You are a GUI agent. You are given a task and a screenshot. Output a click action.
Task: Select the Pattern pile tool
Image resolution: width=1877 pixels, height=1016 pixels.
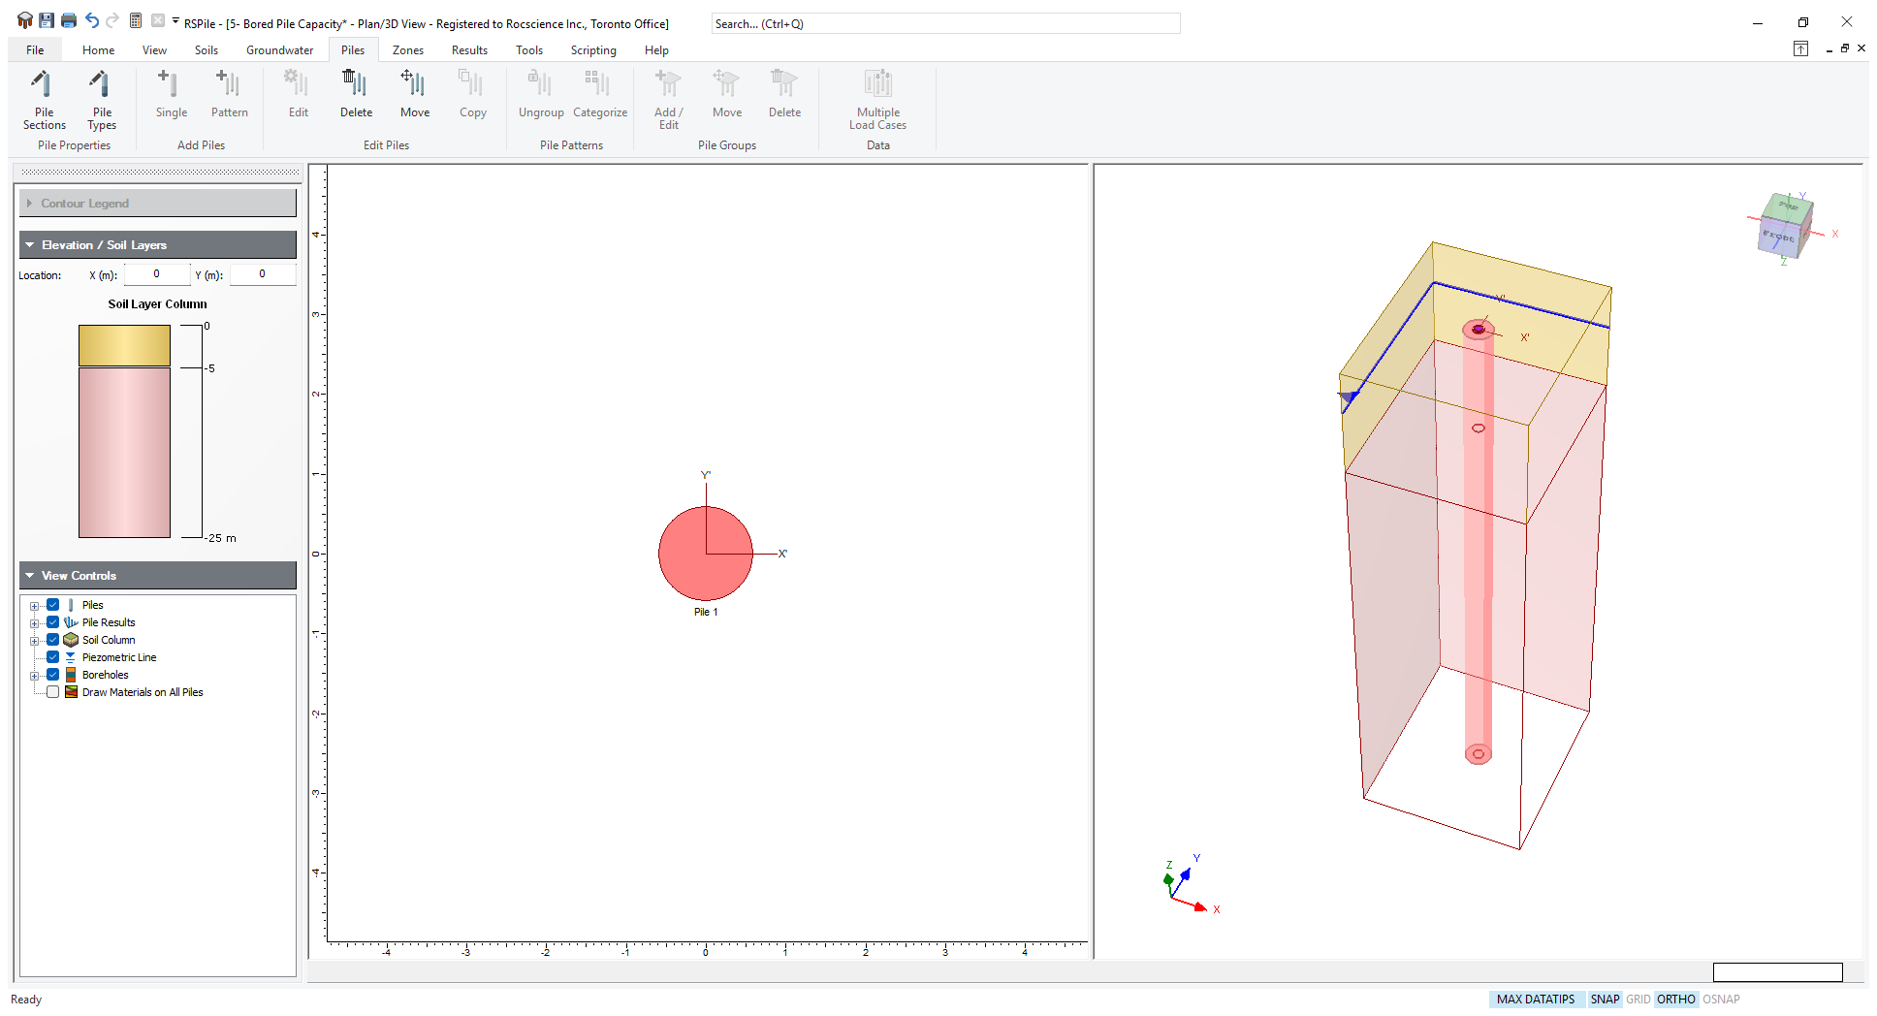coord(229,95)
